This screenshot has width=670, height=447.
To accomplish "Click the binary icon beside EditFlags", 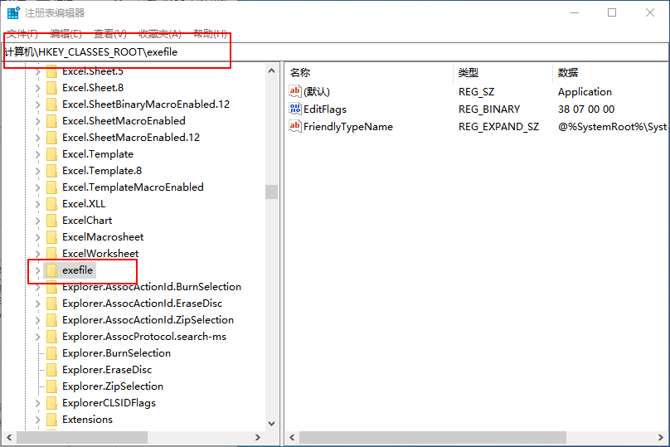I will [x=295, y=109].
